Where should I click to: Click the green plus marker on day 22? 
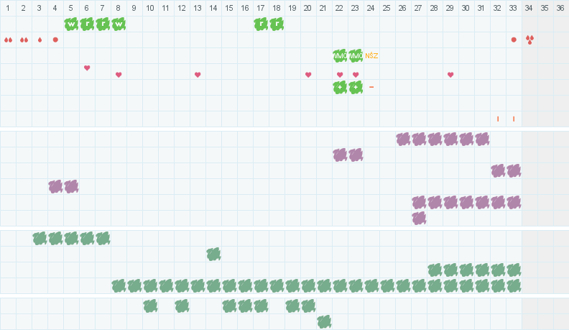point(340,87)
